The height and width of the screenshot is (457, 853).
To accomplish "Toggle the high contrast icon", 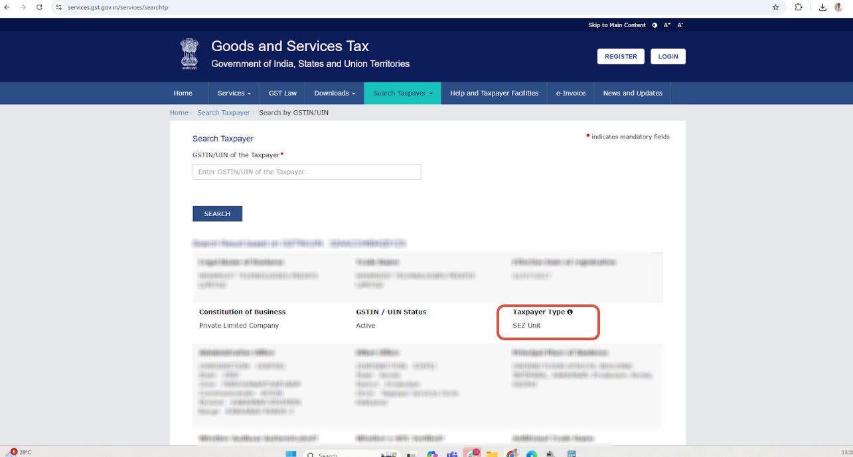I will (x=655, y=25).
